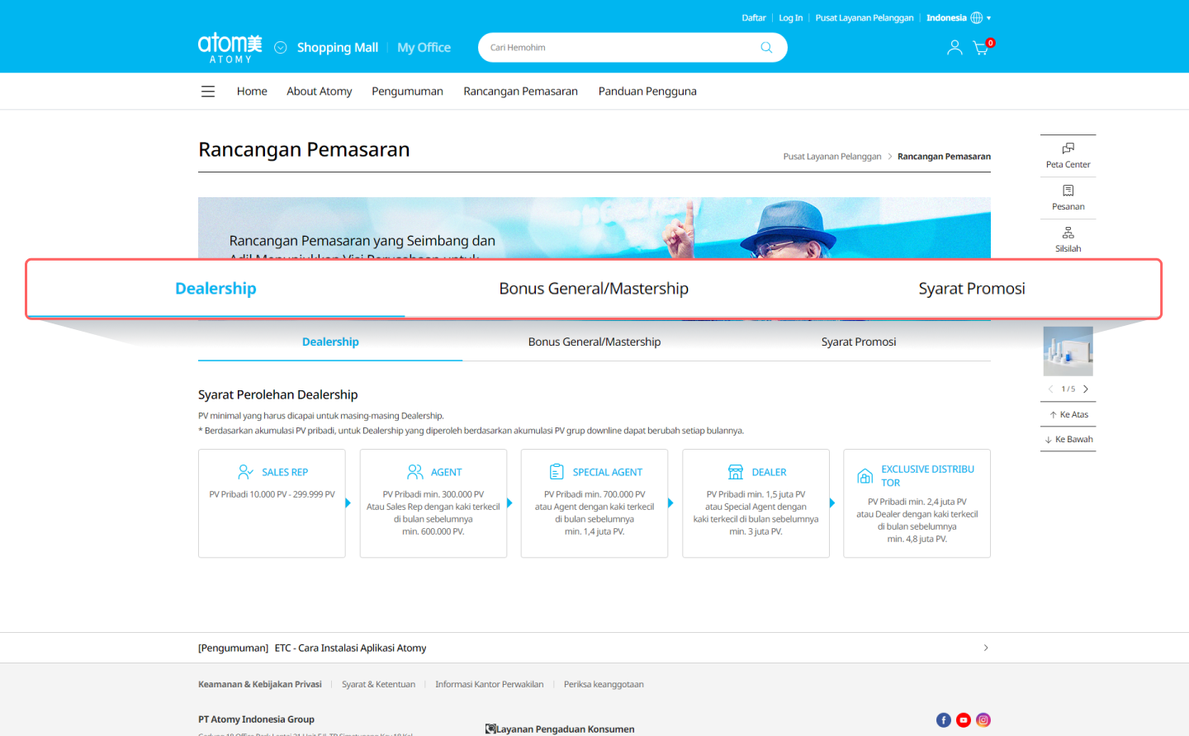Click the Daftar link
The image size is (1189, 736).
(753, 18)
